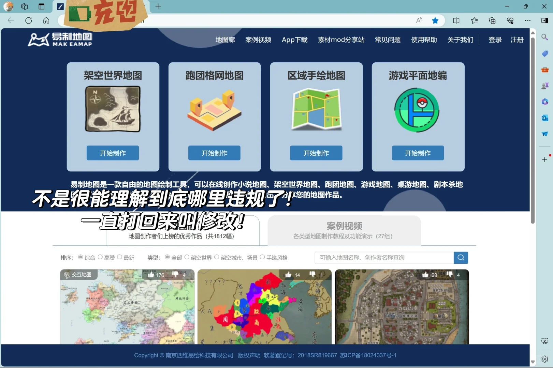Add a new sidebar app with plus
The width and height of the screenshot is (553, 368).
(545, 159)
